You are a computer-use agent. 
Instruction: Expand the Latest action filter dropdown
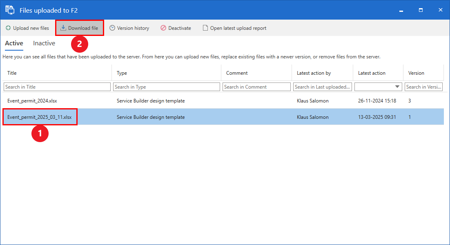pyautogui.click(x=397, y=87)
